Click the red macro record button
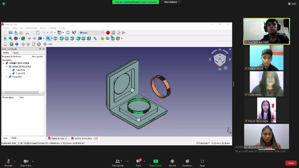The height and width of the screenshot is (168, 299). pyautogui.click(x=108, y=33)
